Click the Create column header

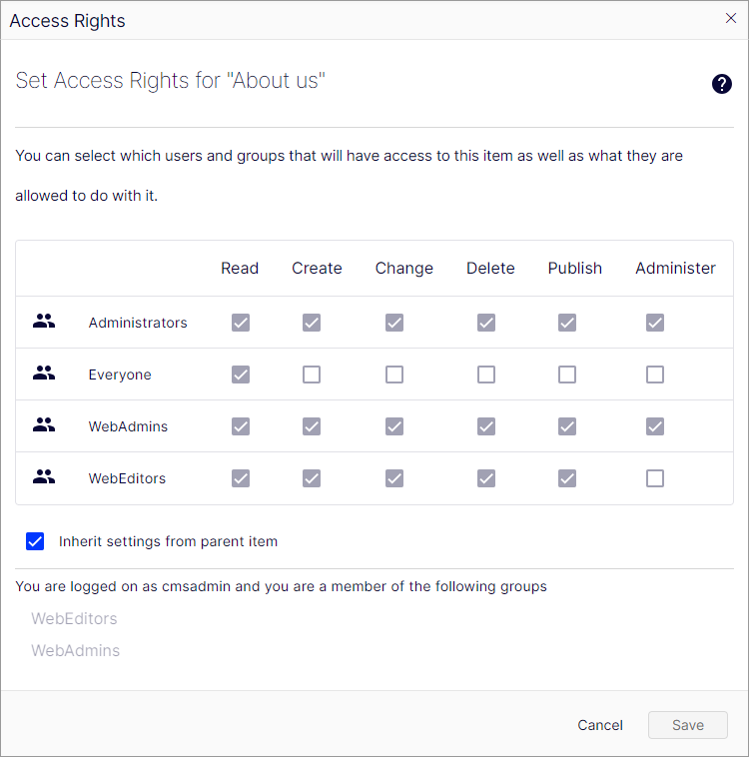tap(317, 268)
